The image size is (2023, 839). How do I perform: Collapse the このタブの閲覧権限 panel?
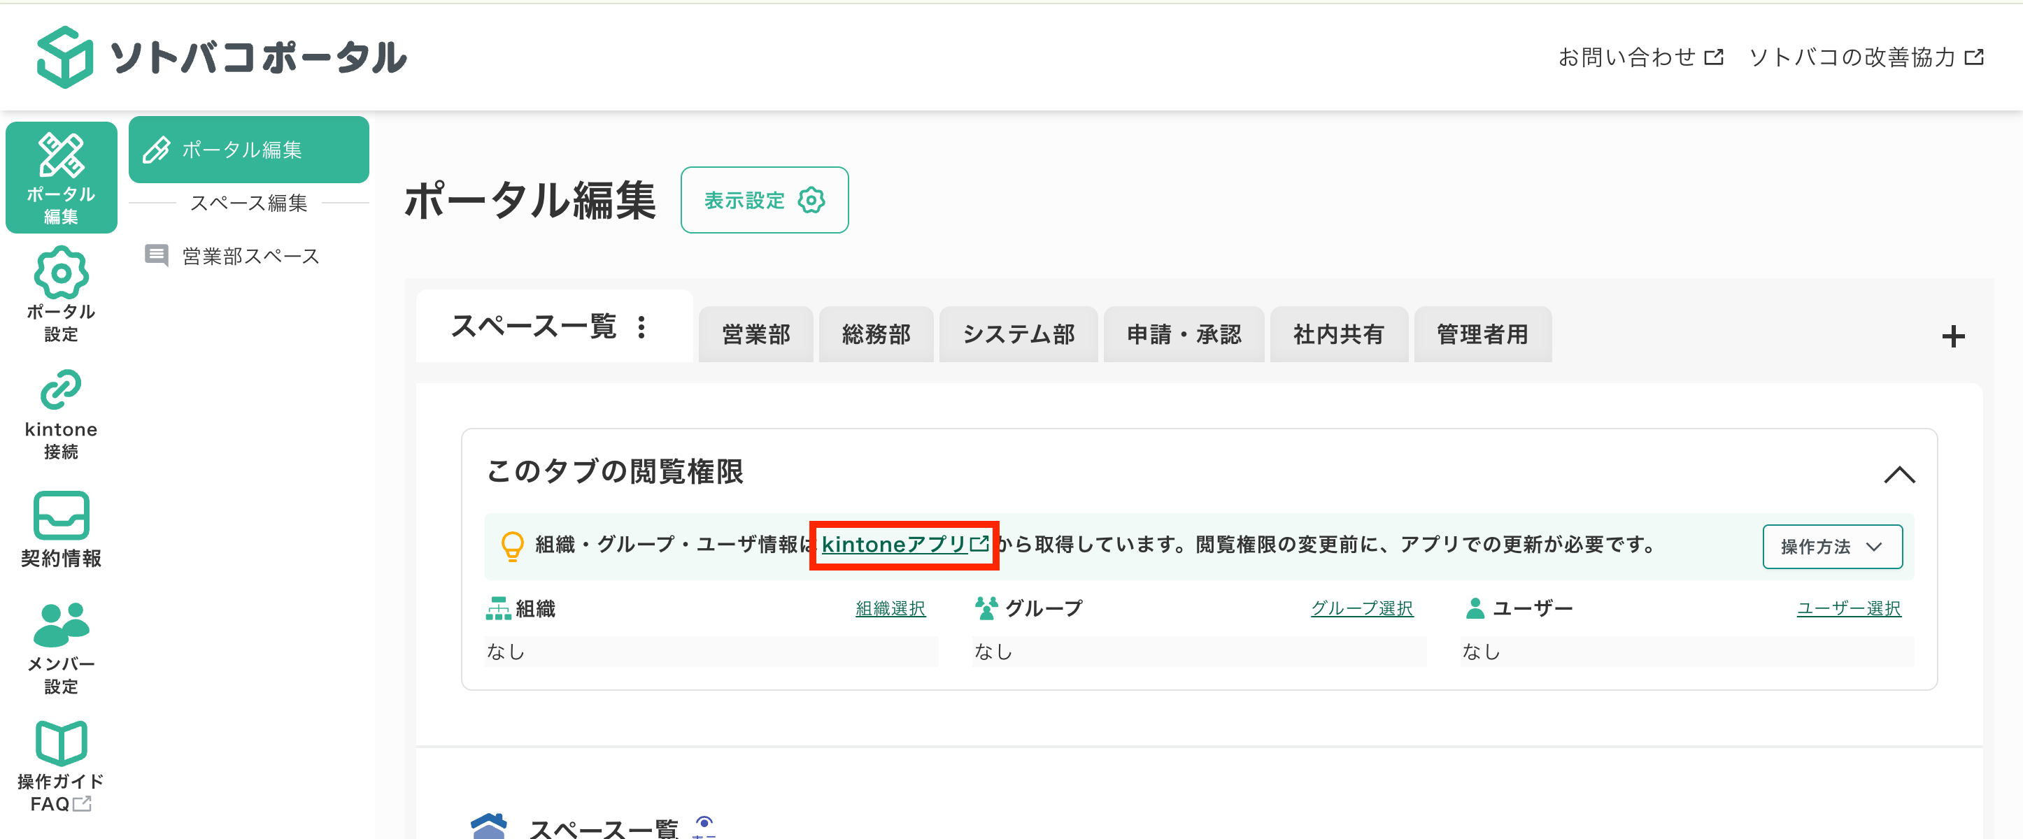[x=1899, y=474]
